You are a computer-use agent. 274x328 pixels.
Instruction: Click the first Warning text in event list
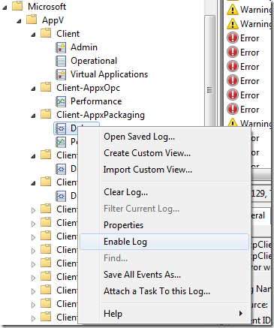[255, 9]
